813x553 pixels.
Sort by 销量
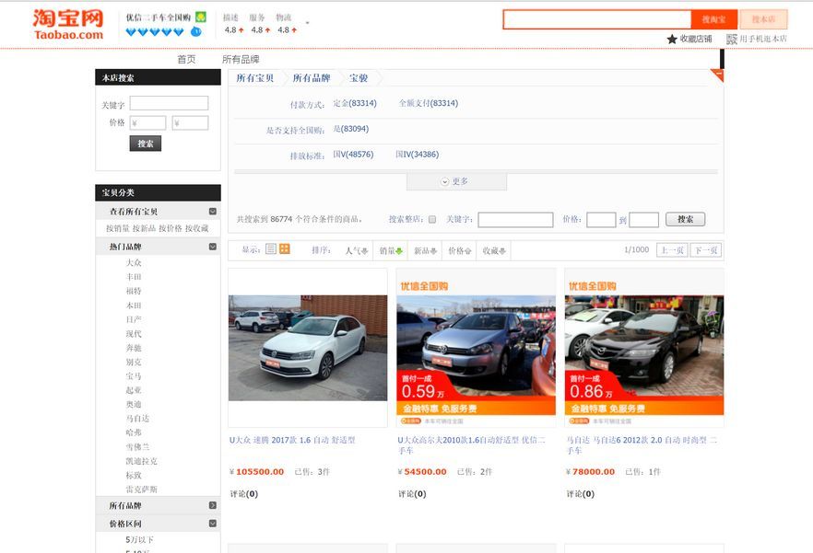391,250
